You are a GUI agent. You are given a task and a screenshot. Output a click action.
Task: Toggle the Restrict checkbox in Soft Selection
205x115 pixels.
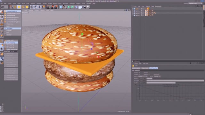click(159, 74)
